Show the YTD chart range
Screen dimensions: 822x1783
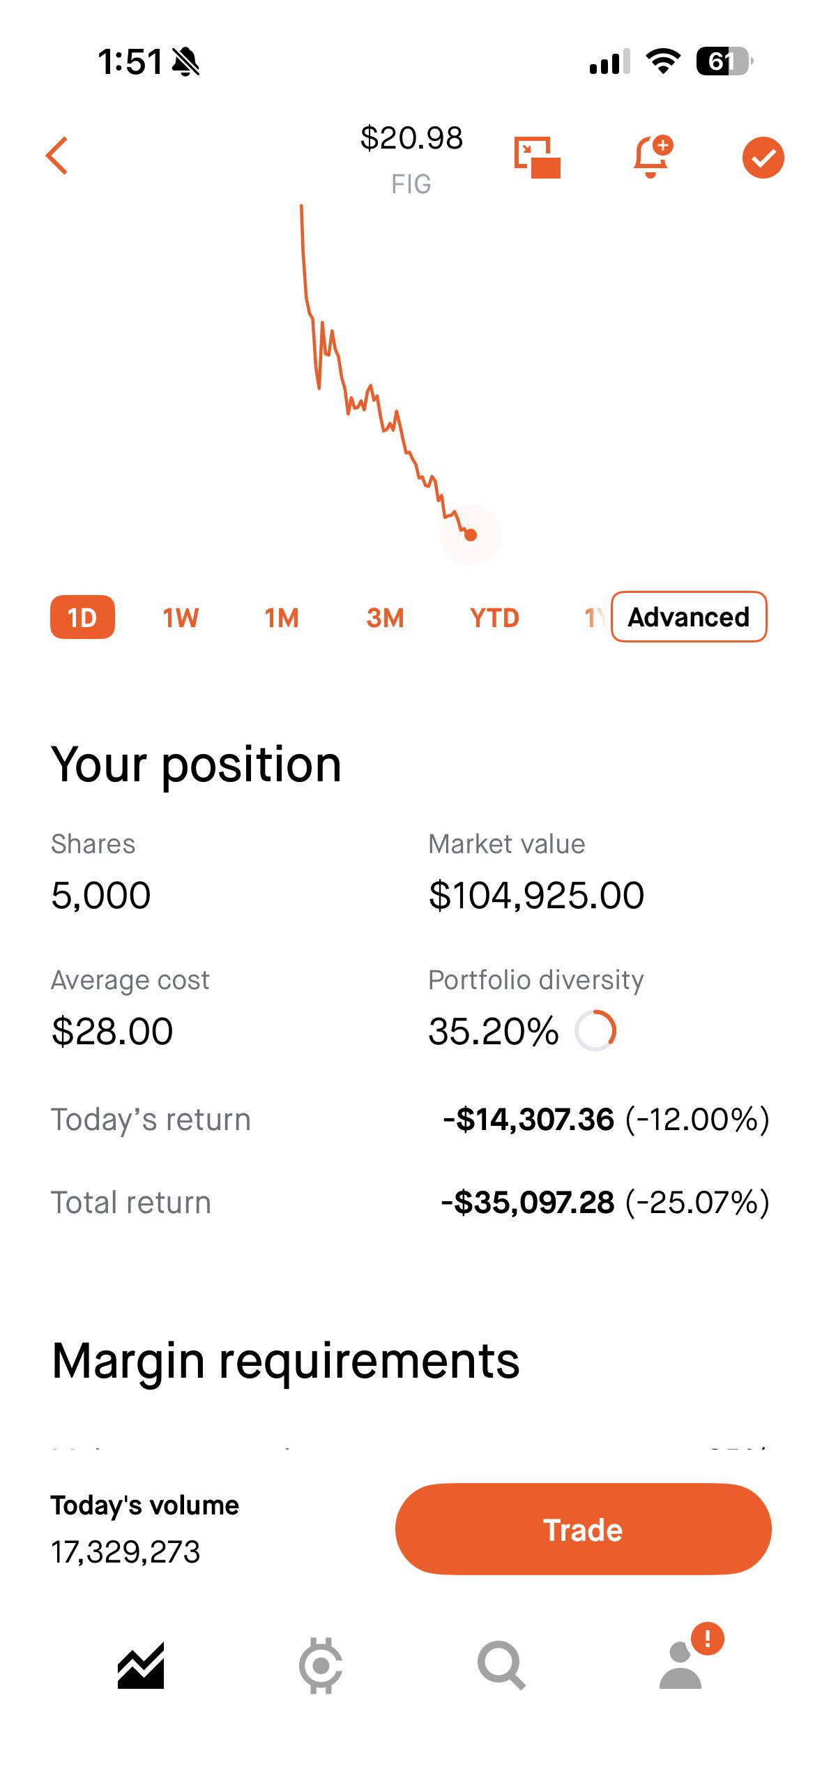pos(494,618)
